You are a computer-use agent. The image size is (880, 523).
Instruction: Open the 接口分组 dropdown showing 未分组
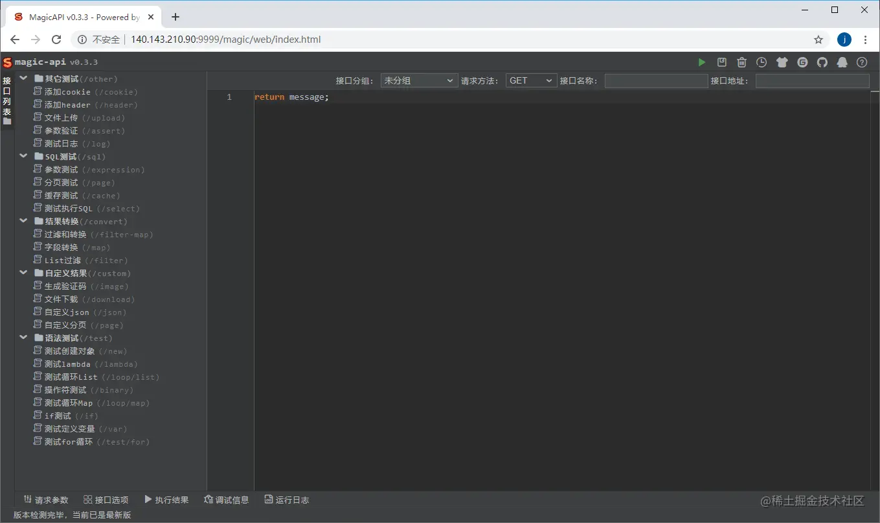419,80
